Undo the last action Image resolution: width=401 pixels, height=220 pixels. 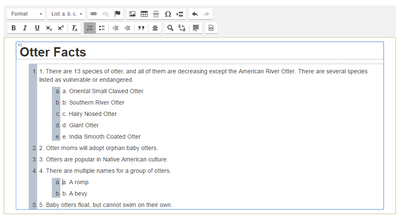pyautogui.click(x=195, y=14)
